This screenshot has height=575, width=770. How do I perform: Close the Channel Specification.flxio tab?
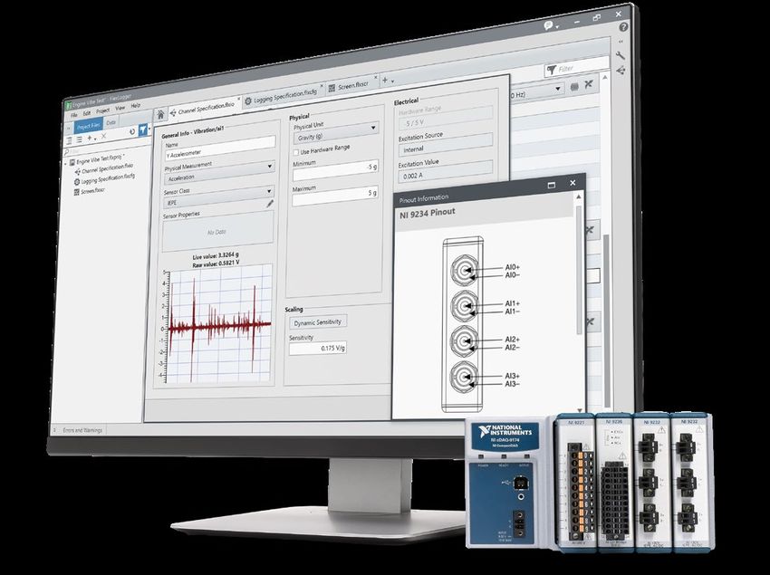point(239,100)
